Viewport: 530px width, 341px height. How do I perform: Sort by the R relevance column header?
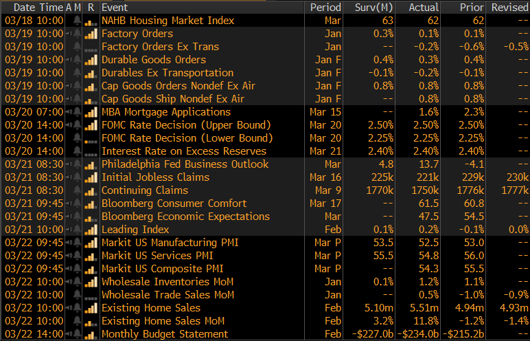coord(91,7)
